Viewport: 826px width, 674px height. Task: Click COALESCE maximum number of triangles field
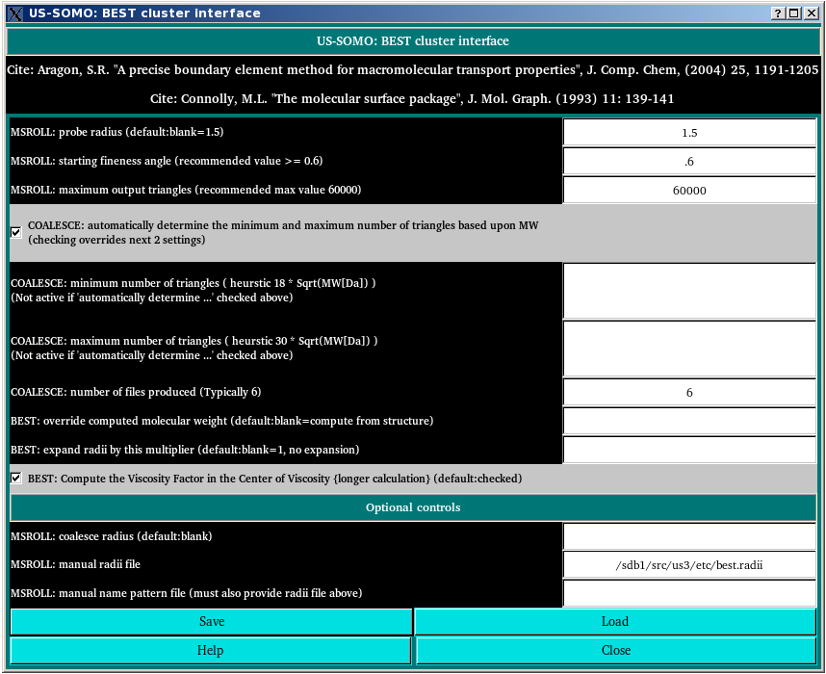click(x=689, y=349)
